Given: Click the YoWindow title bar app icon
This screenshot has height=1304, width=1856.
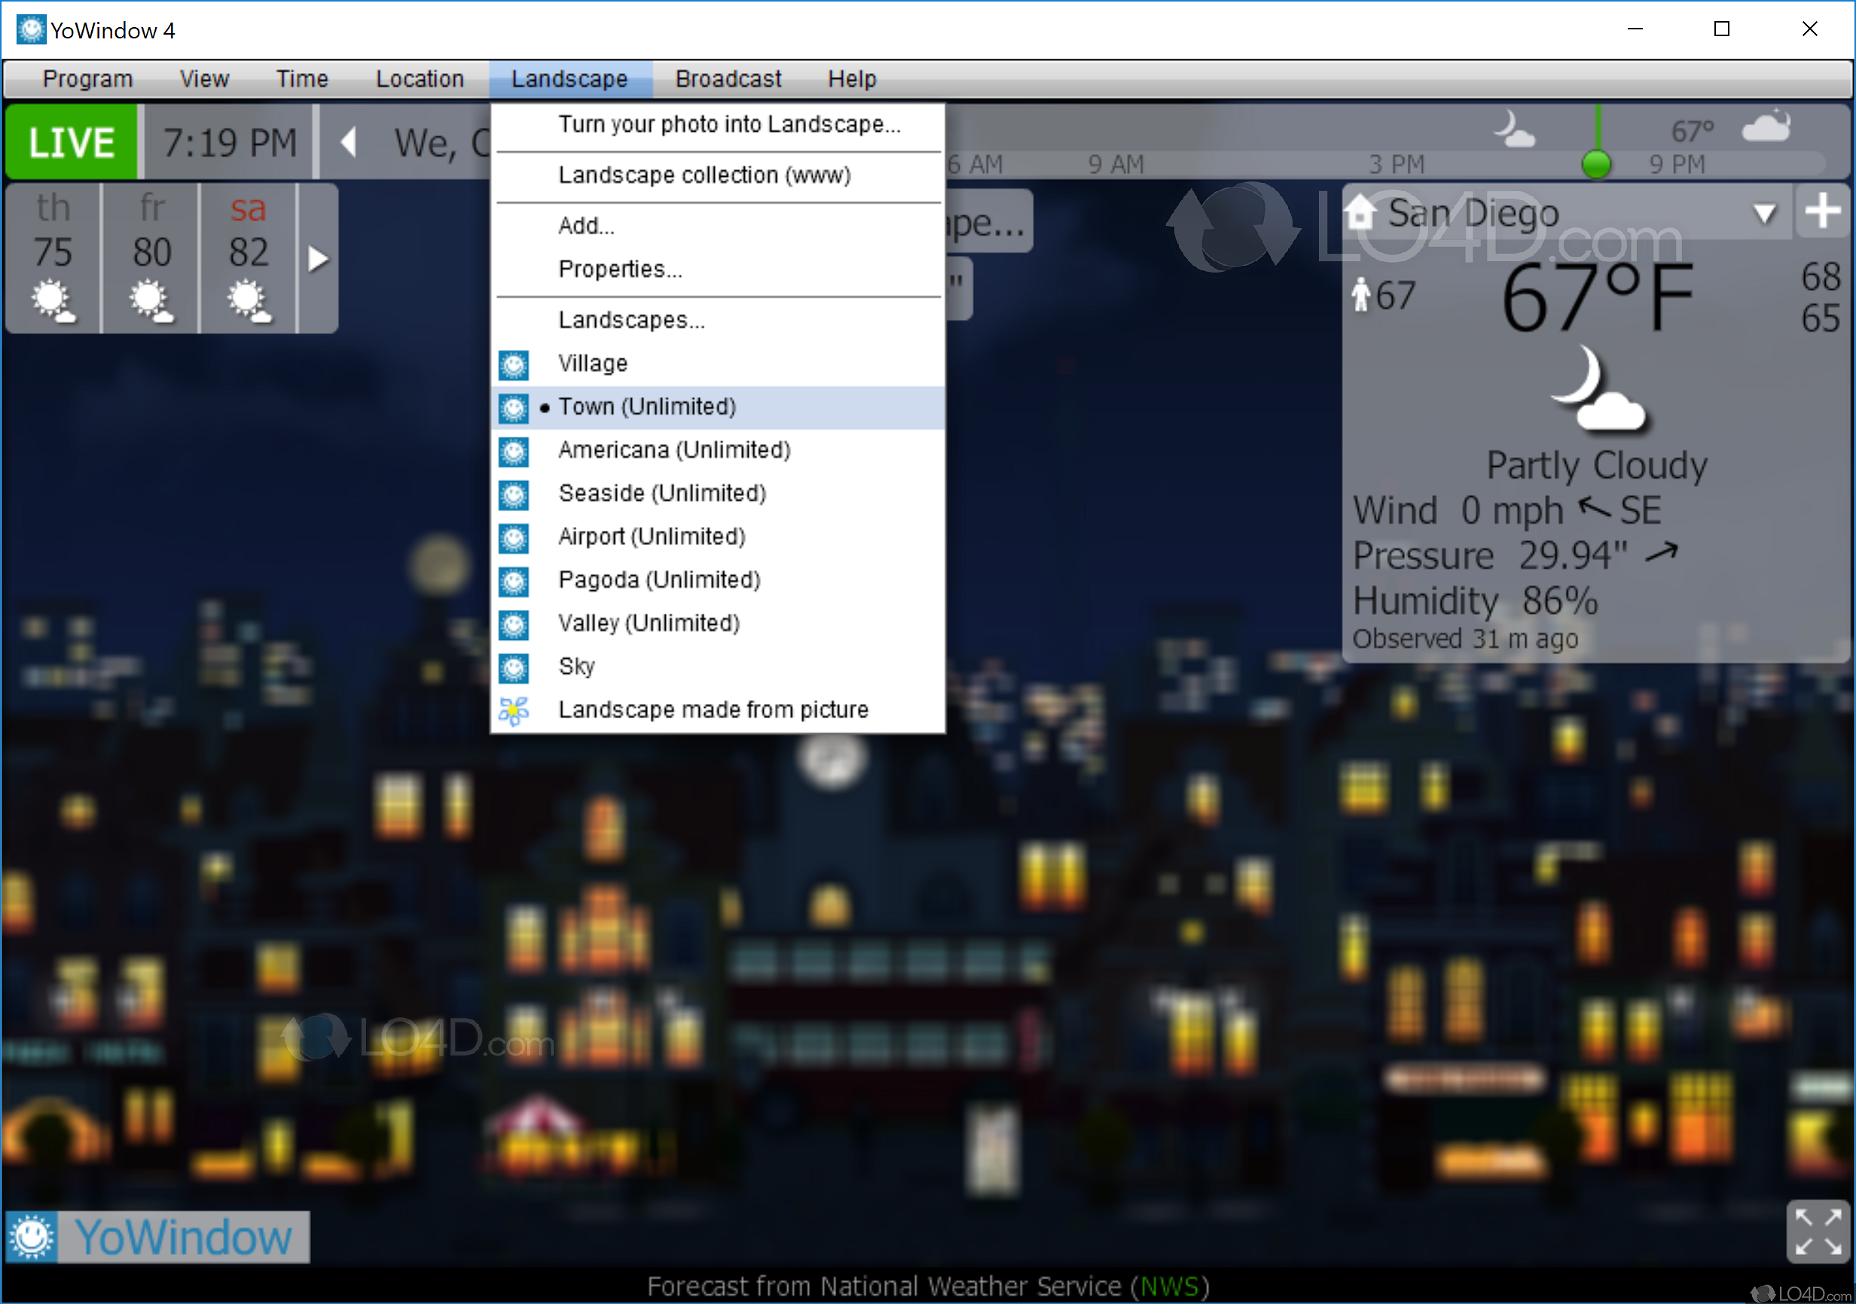Looking at the screenshot, I should tap(31, 30).
